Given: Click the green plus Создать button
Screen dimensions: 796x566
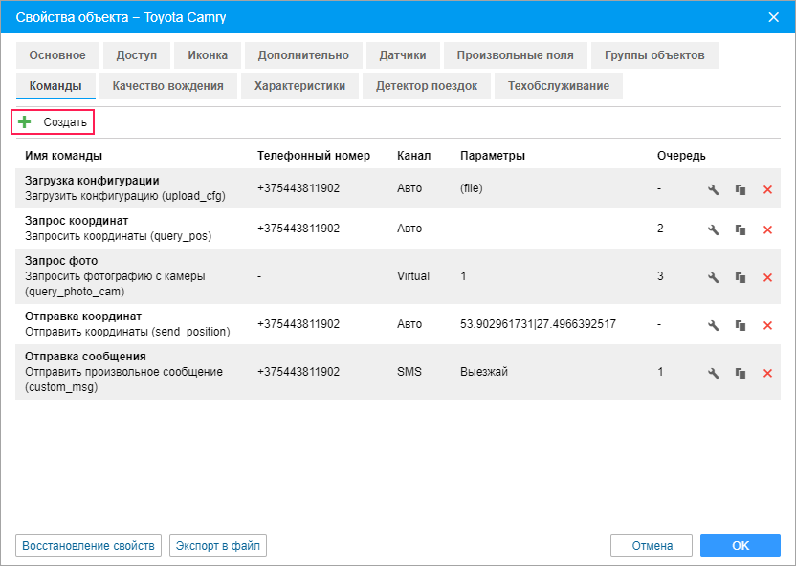Looking at the screenshot, I should [54, 122].
